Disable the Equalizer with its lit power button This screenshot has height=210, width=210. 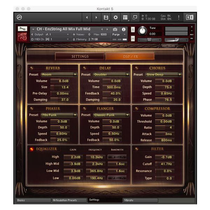coord(31,149)
